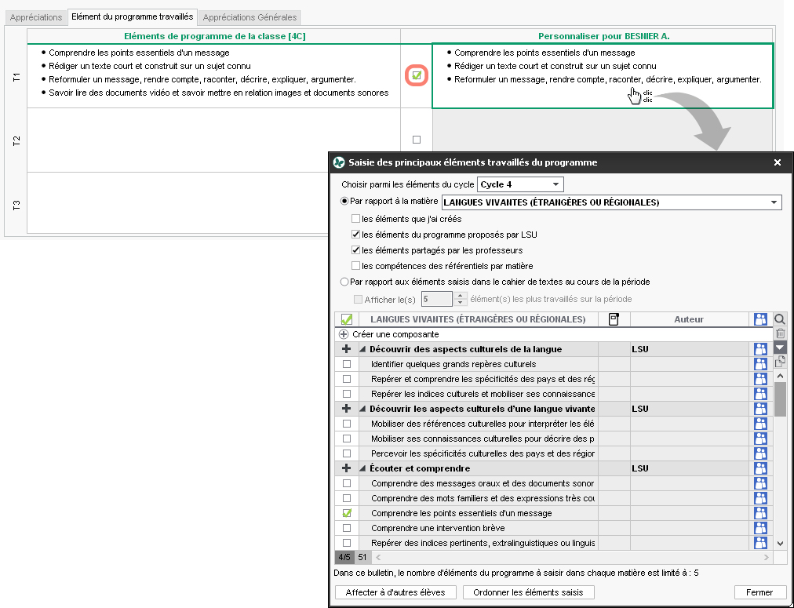This screenshot has width=794, height=608.
Task: Click the plus icon next to Créer une composante
Action: click(344, 334)
